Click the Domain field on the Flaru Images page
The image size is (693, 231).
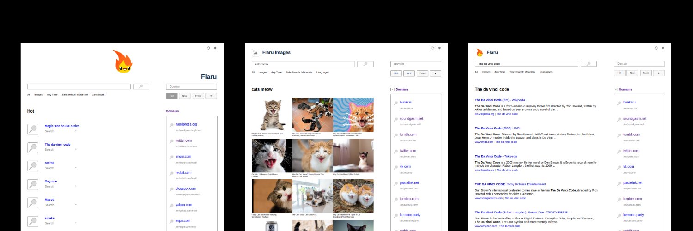pyautogui.click(x=416, y=64)
